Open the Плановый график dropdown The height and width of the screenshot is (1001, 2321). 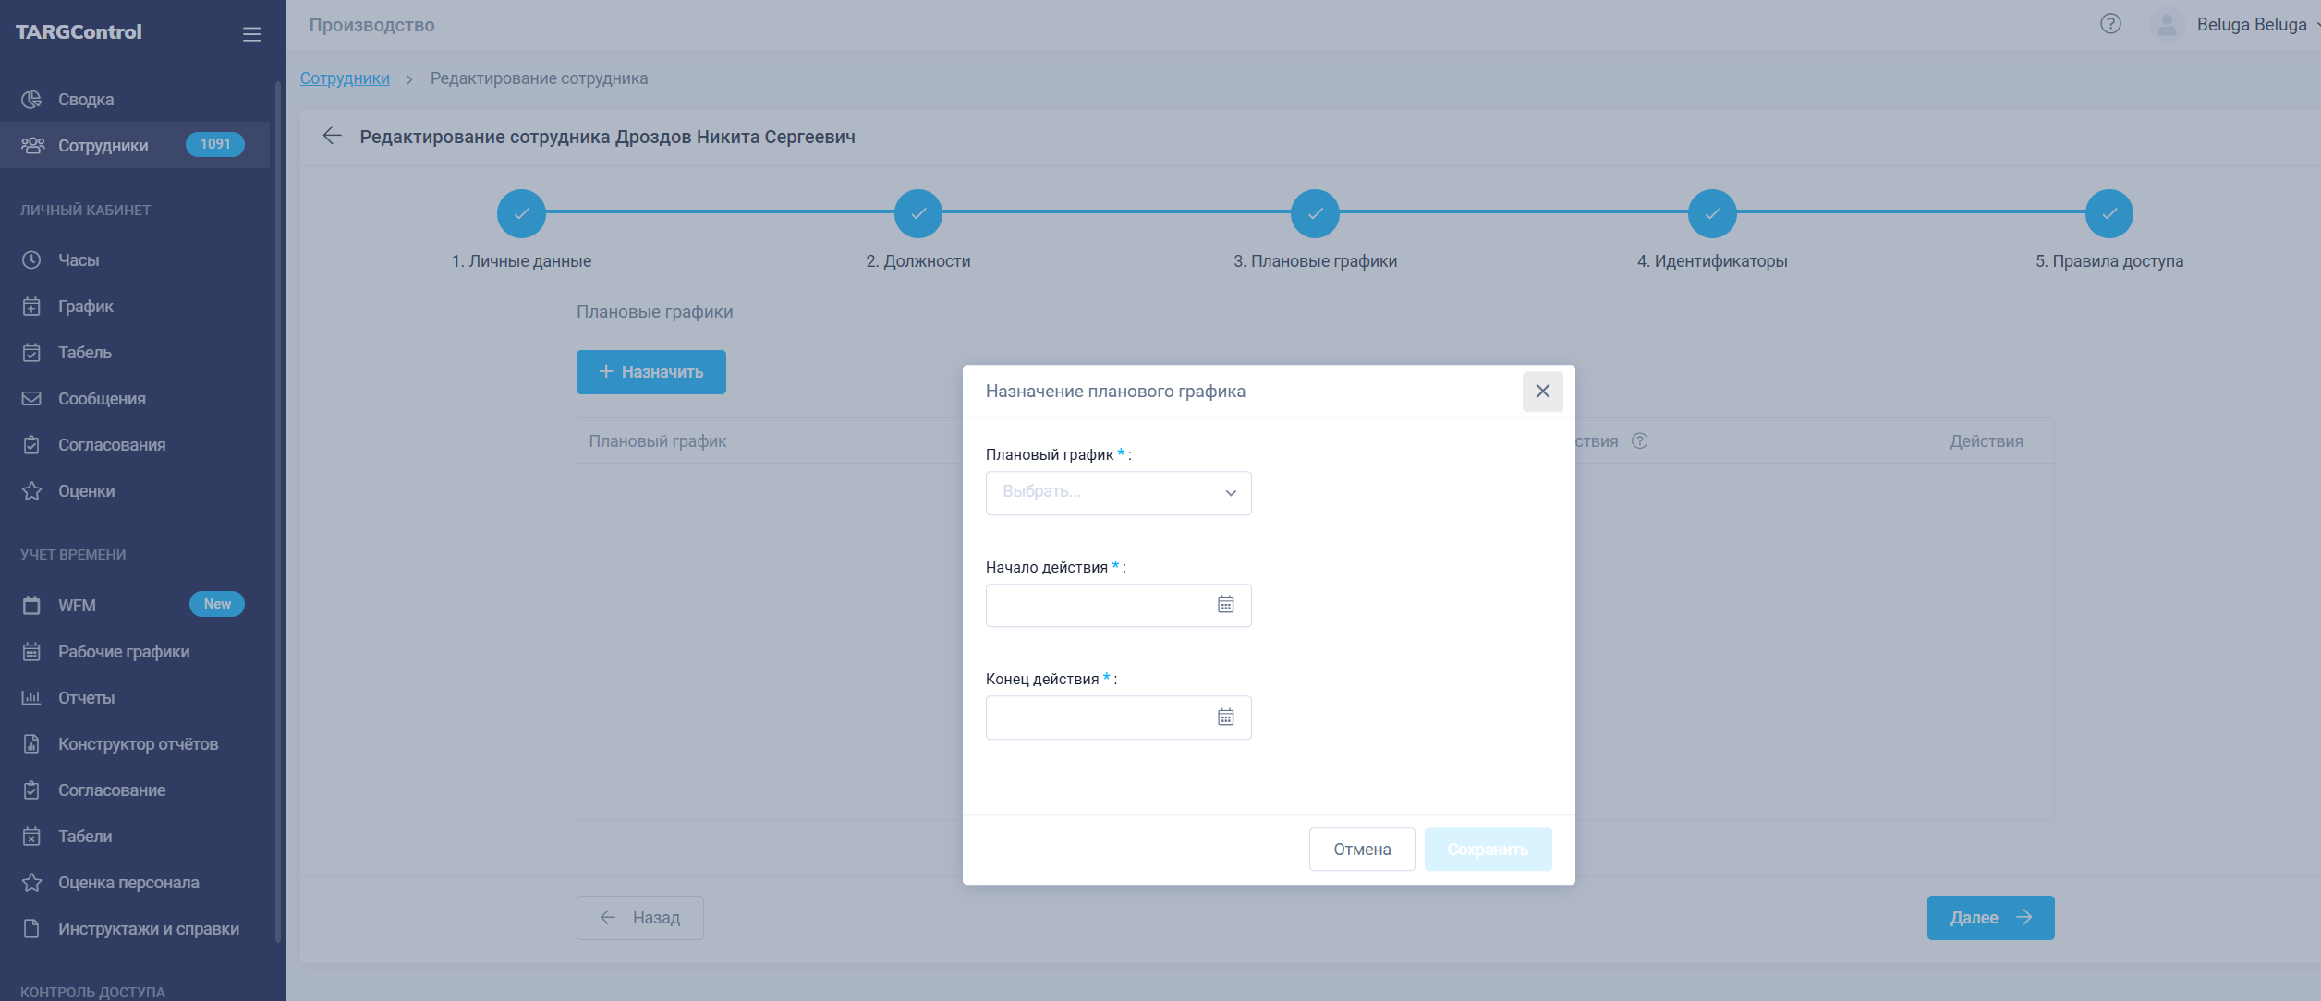[1118, 493]
